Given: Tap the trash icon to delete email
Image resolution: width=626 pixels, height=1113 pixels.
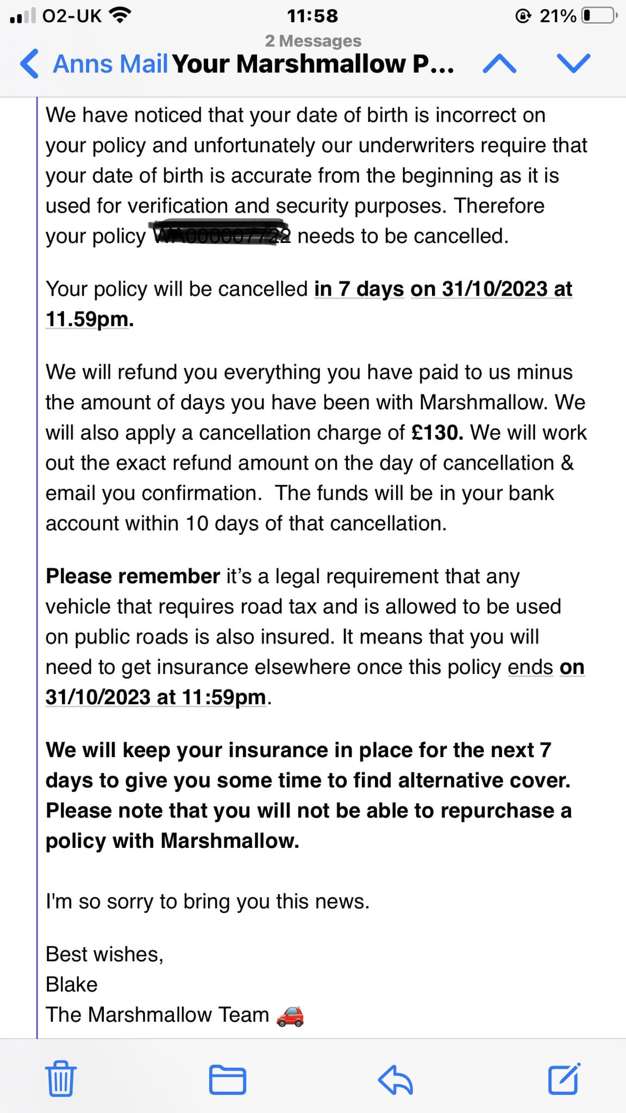Looking at the screenshot, I should click(x=60, y=1078).
